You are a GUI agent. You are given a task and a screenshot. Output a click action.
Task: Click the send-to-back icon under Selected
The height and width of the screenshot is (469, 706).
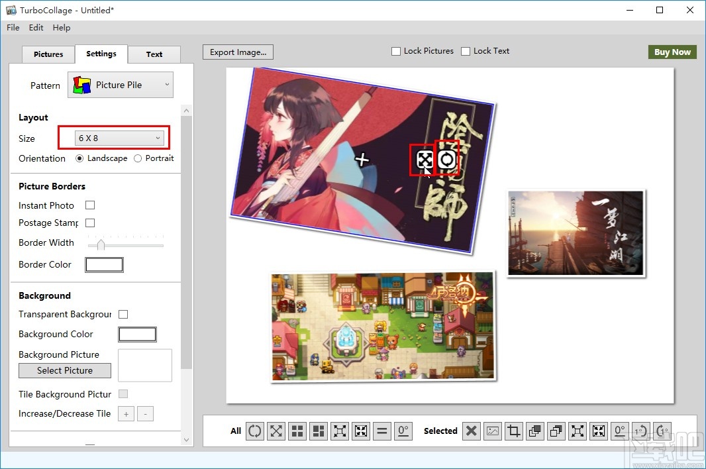point(556,431)
